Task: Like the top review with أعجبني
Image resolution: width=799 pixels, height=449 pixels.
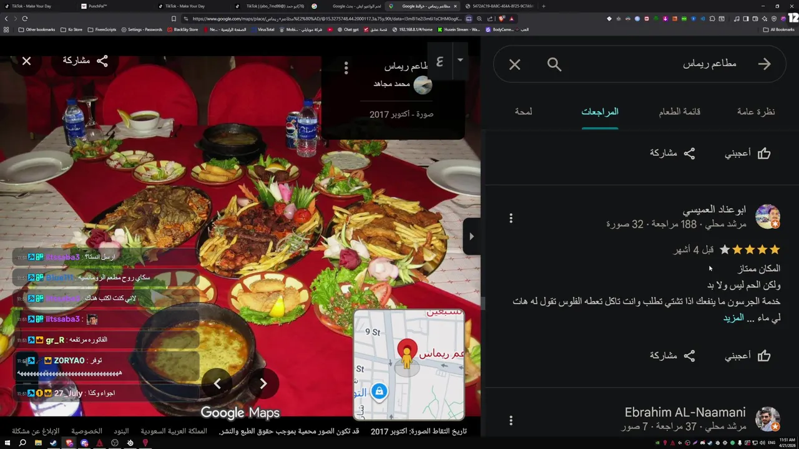Action: (748, 153)
